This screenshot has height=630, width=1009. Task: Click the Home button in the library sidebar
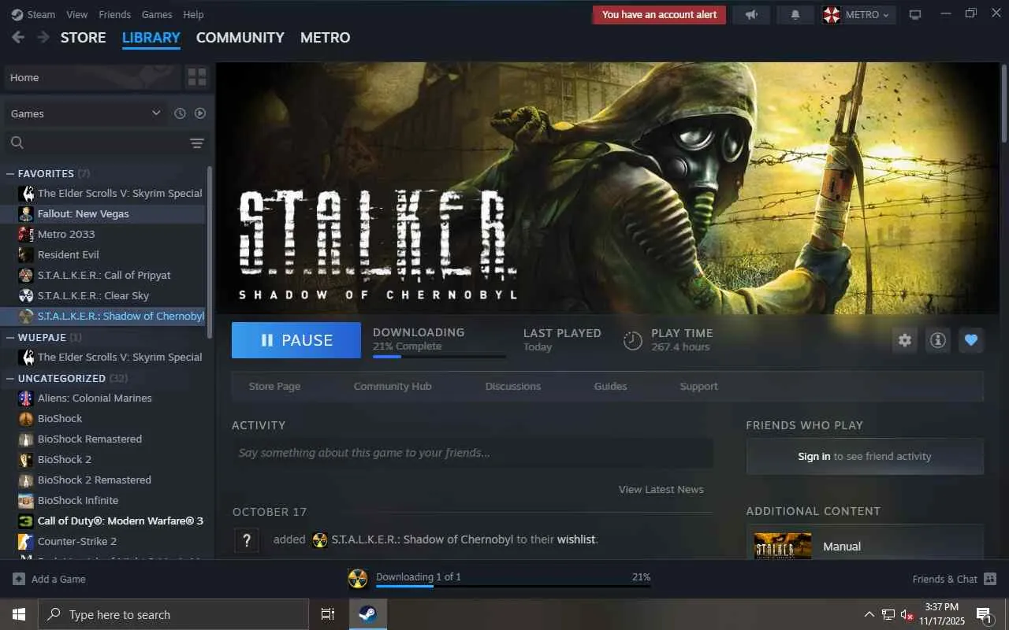coord(92,77)
